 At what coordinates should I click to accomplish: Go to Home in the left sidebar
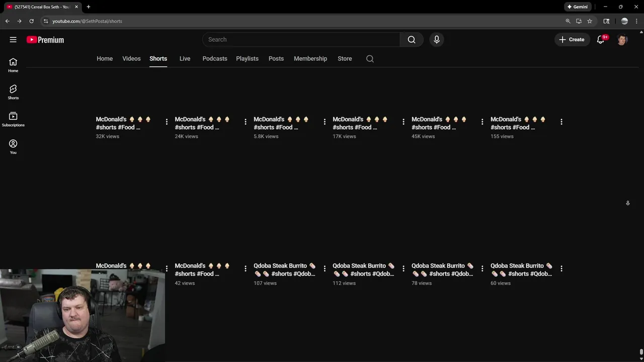coord(13,65)
